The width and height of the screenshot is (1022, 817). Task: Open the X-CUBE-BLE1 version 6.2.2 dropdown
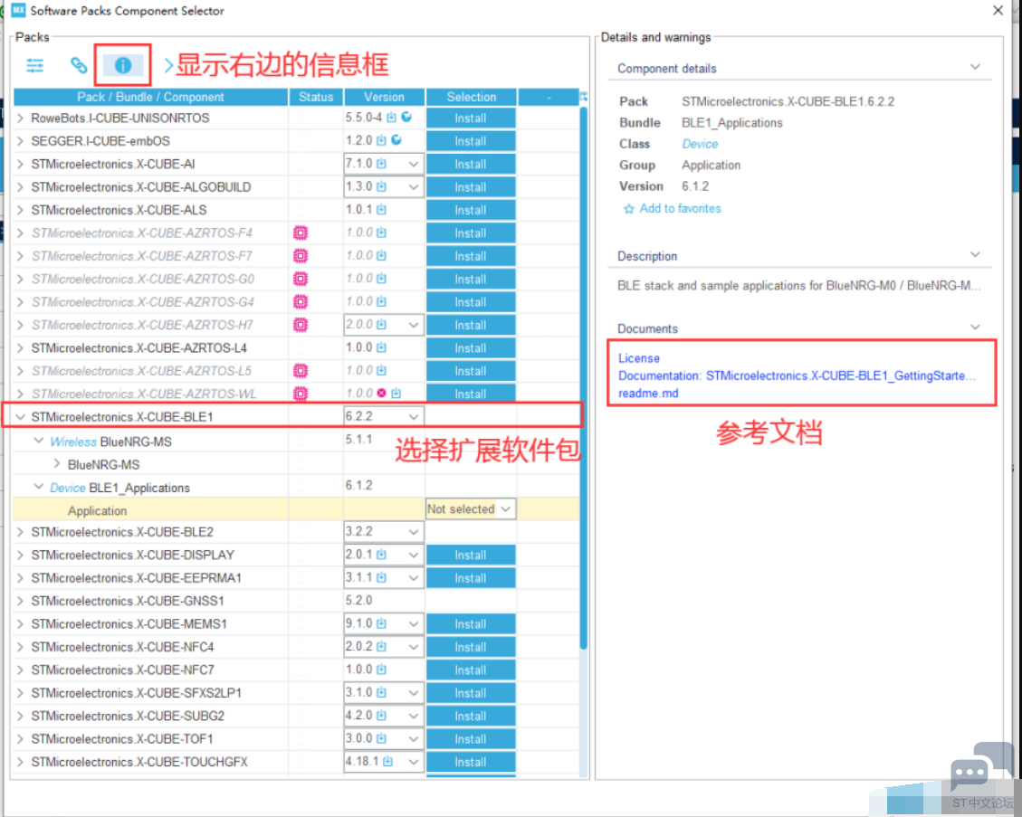413,417
